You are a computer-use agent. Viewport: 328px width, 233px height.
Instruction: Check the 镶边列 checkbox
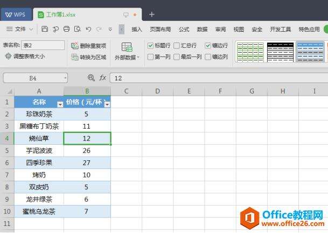click(208, 57)
